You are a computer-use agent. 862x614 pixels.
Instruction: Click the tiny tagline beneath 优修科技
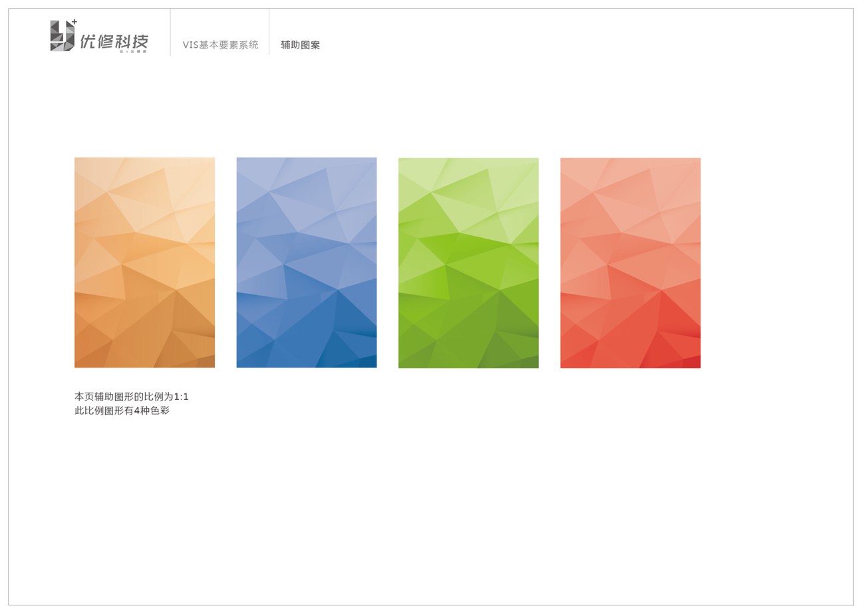coord(133,52)
